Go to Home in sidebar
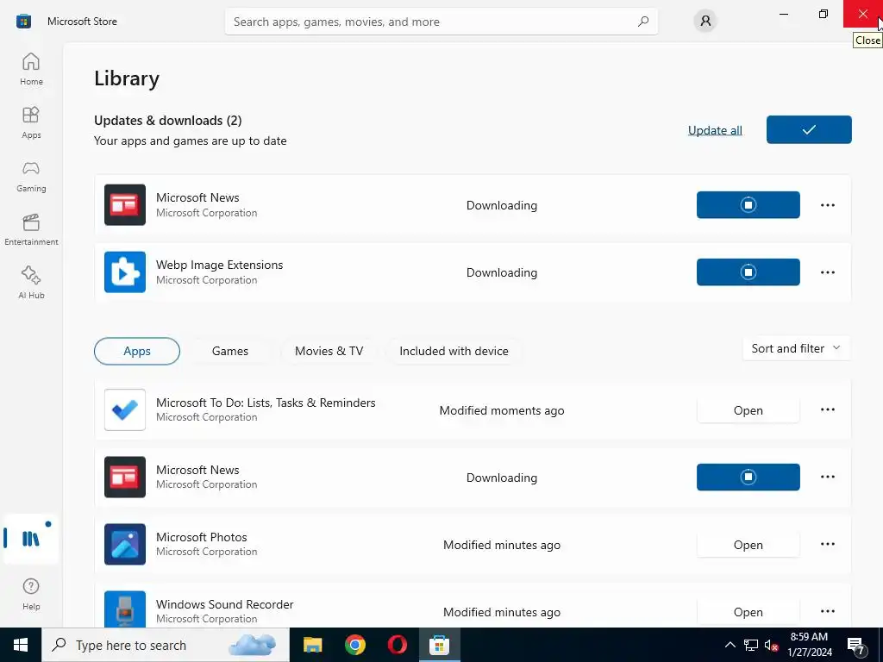The width and height of the screenshot is (883, 662). pos(31,69)
